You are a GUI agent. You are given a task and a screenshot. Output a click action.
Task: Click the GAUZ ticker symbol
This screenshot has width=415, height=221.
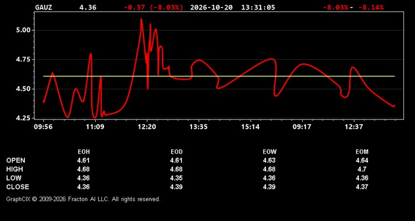[x=43, y=7]
